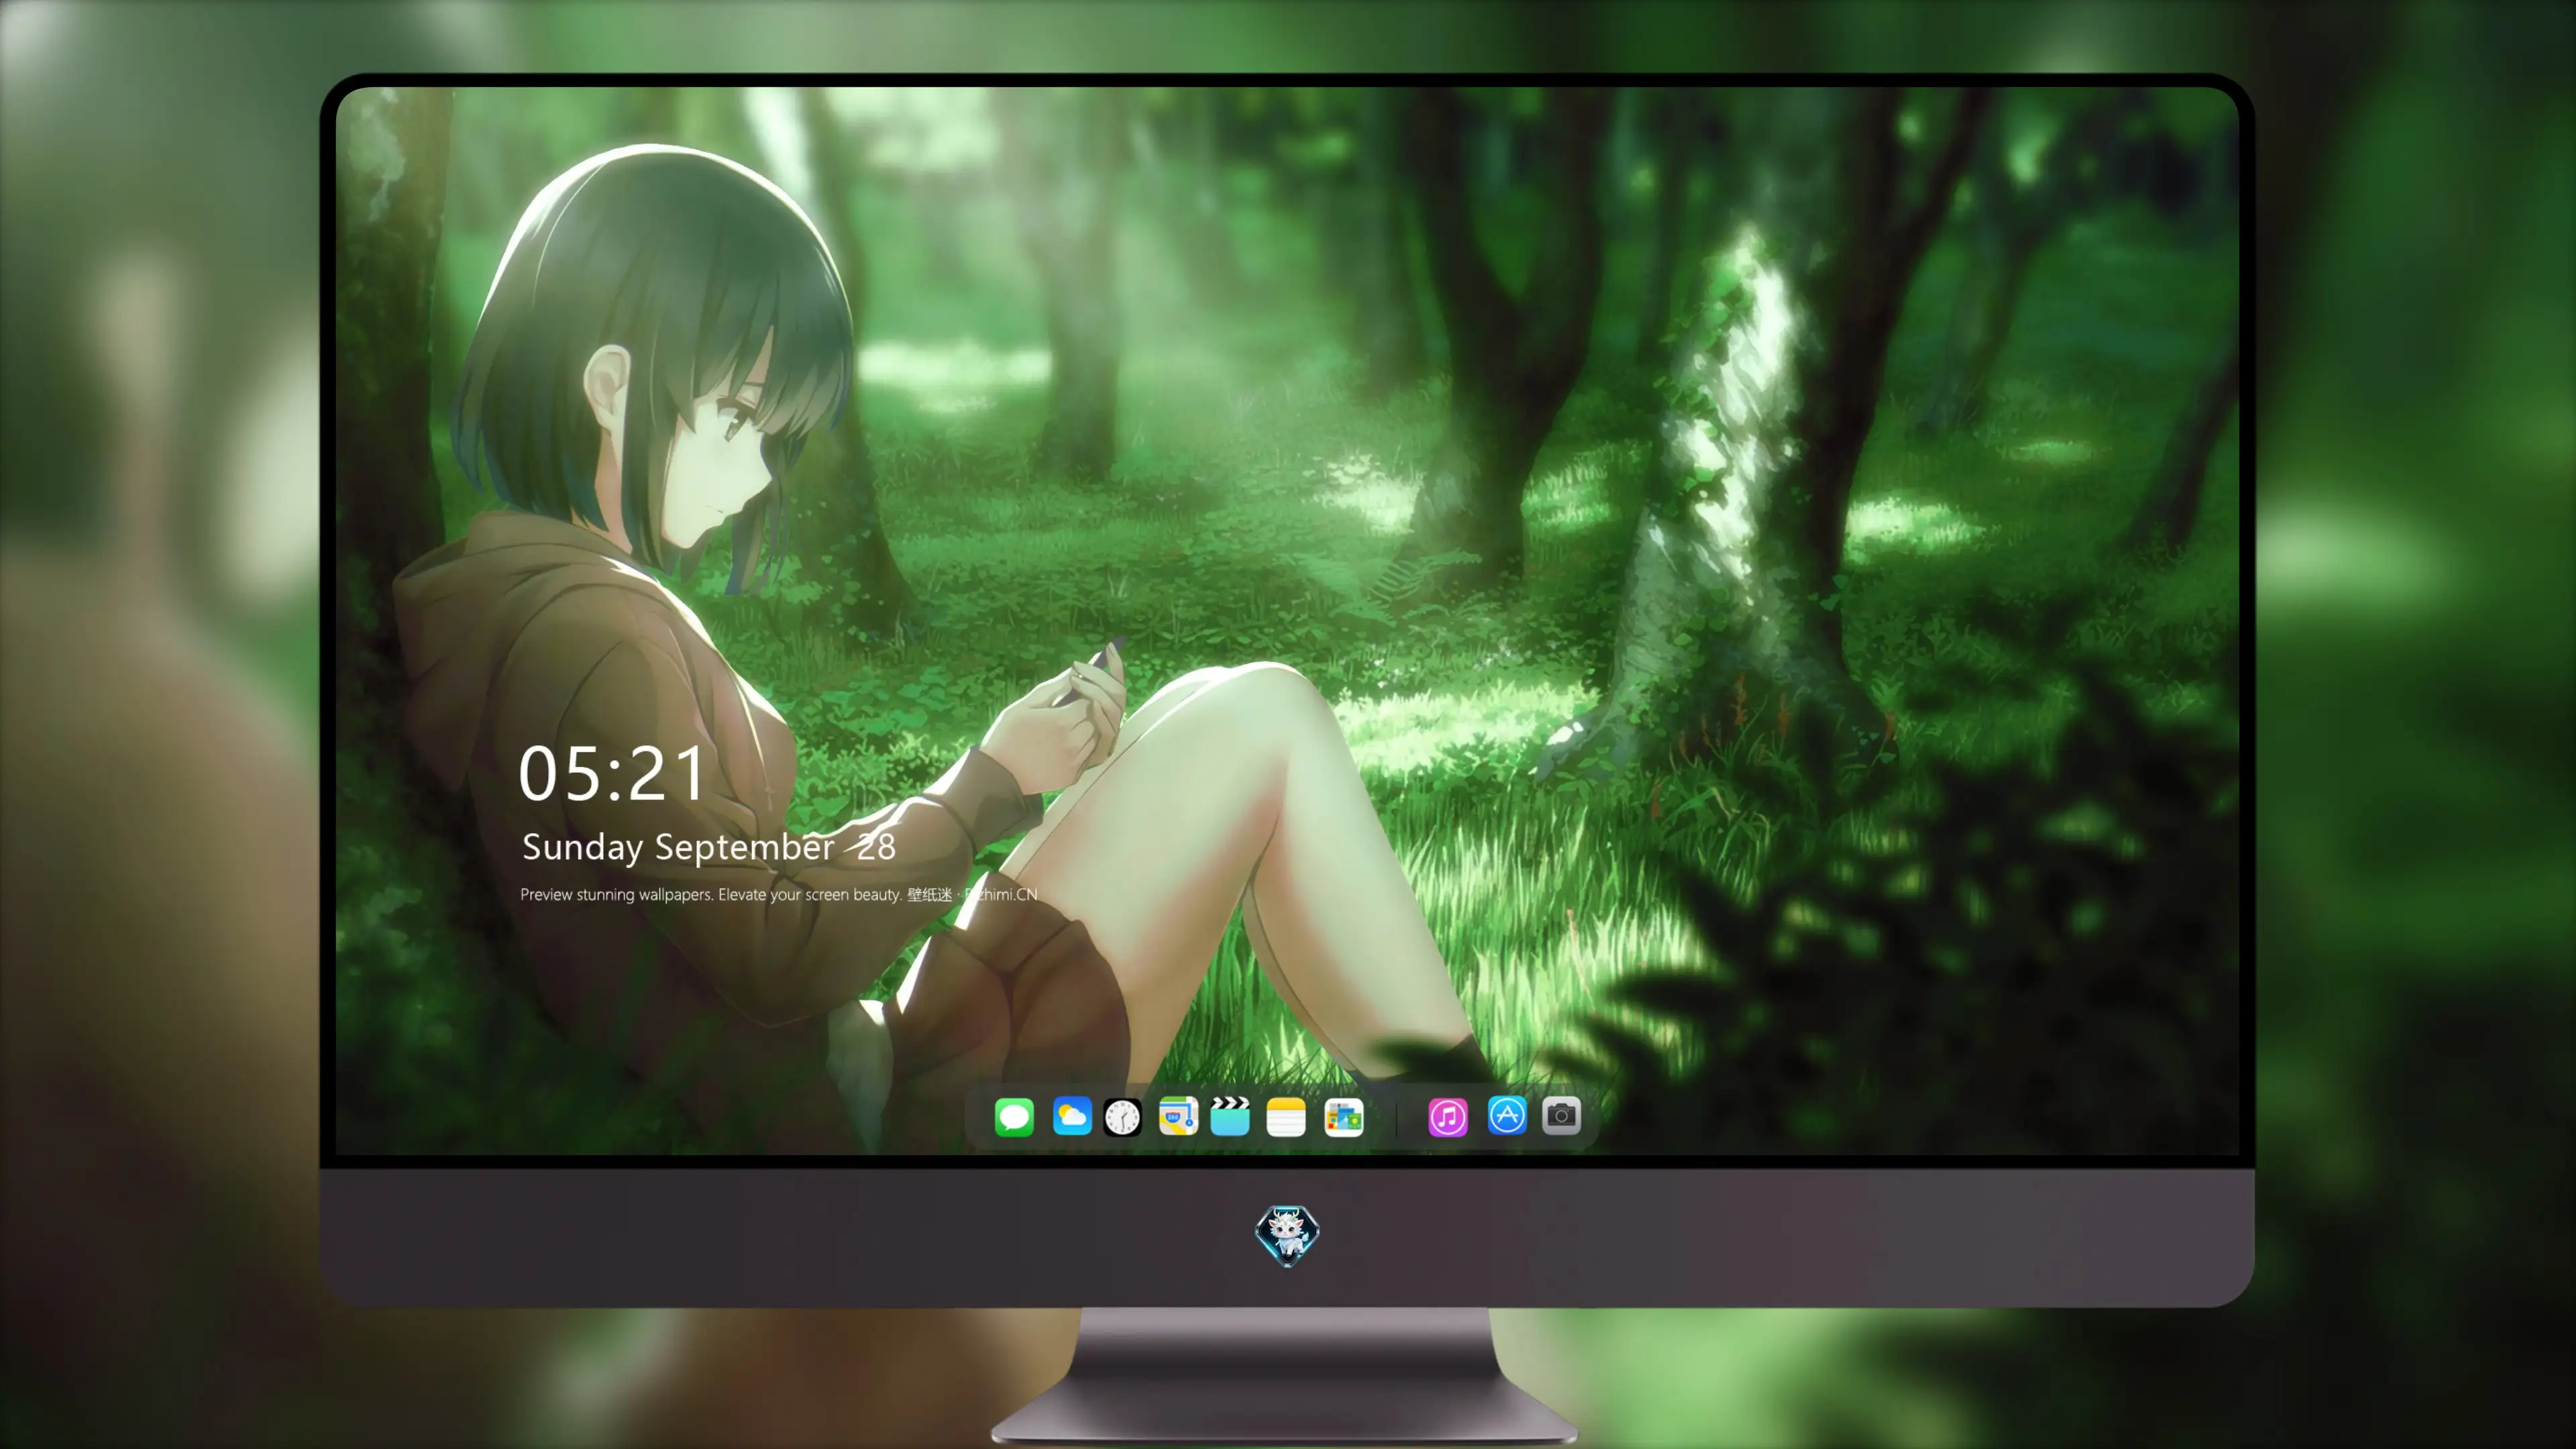Open the blue App Store icon

[1507, 1115]
